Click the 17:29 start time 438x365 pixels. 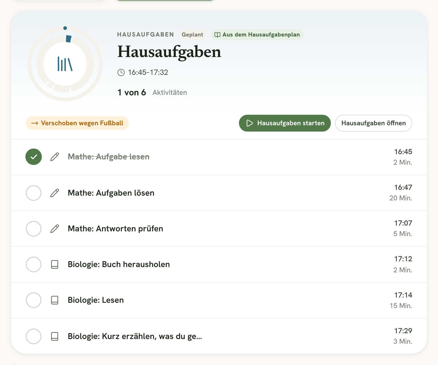[403, 331]
